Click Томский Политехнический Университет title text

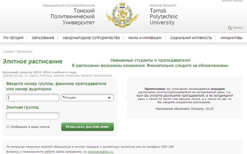(x=75, y=17)
